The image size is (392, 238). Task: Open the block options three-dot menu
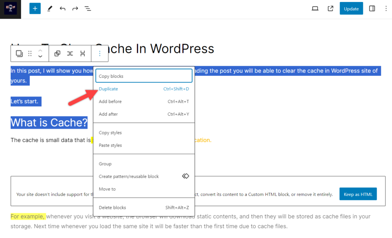click(x=100, y=53)
